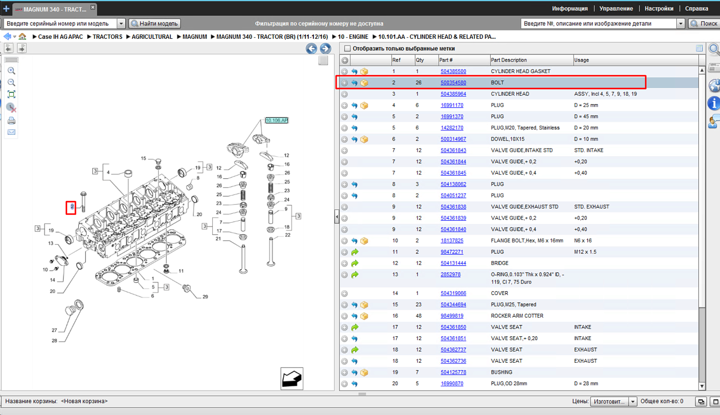Open the Управление menu
The image size is (720, 415).
tap(616, 9)
